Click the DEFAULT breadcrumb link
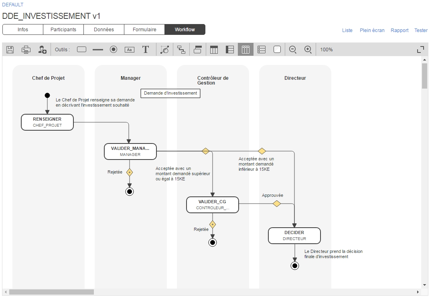This screenshot has width=430, height=297. tap(13, 5)
